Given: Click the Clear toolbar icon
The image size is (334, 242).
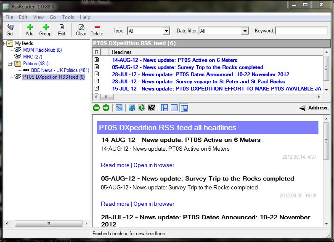Looking at the screenshot, I should (81, 27).
